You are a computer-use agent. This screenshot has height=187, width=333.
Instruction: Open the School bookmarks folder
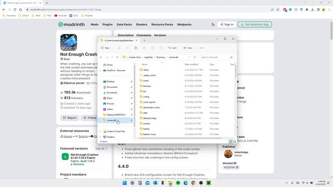coord(23,16)
